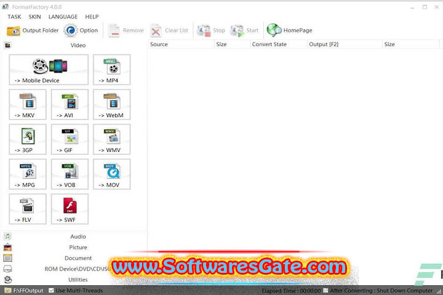This screenshot has width=443, height=295.
Task: Expand the Utilities category
Action: [78, 280]
